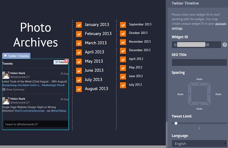Uncheck the January 2013 checkbox
228x148 pixels.
pyautogui.click(x=79, y=25)
